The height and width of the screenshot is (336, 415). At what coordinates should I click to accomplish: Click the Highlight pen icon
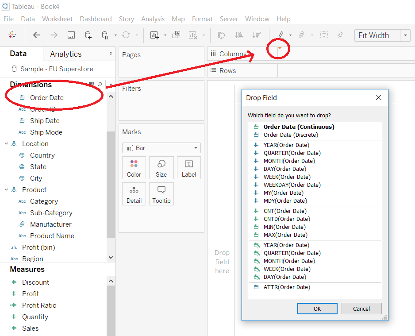281,35
